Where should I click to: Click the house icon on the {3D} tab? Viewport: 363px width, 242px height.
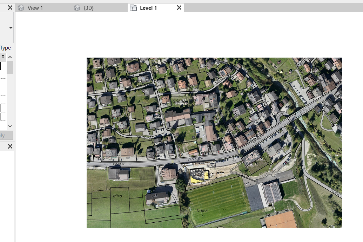pos(76,7)
